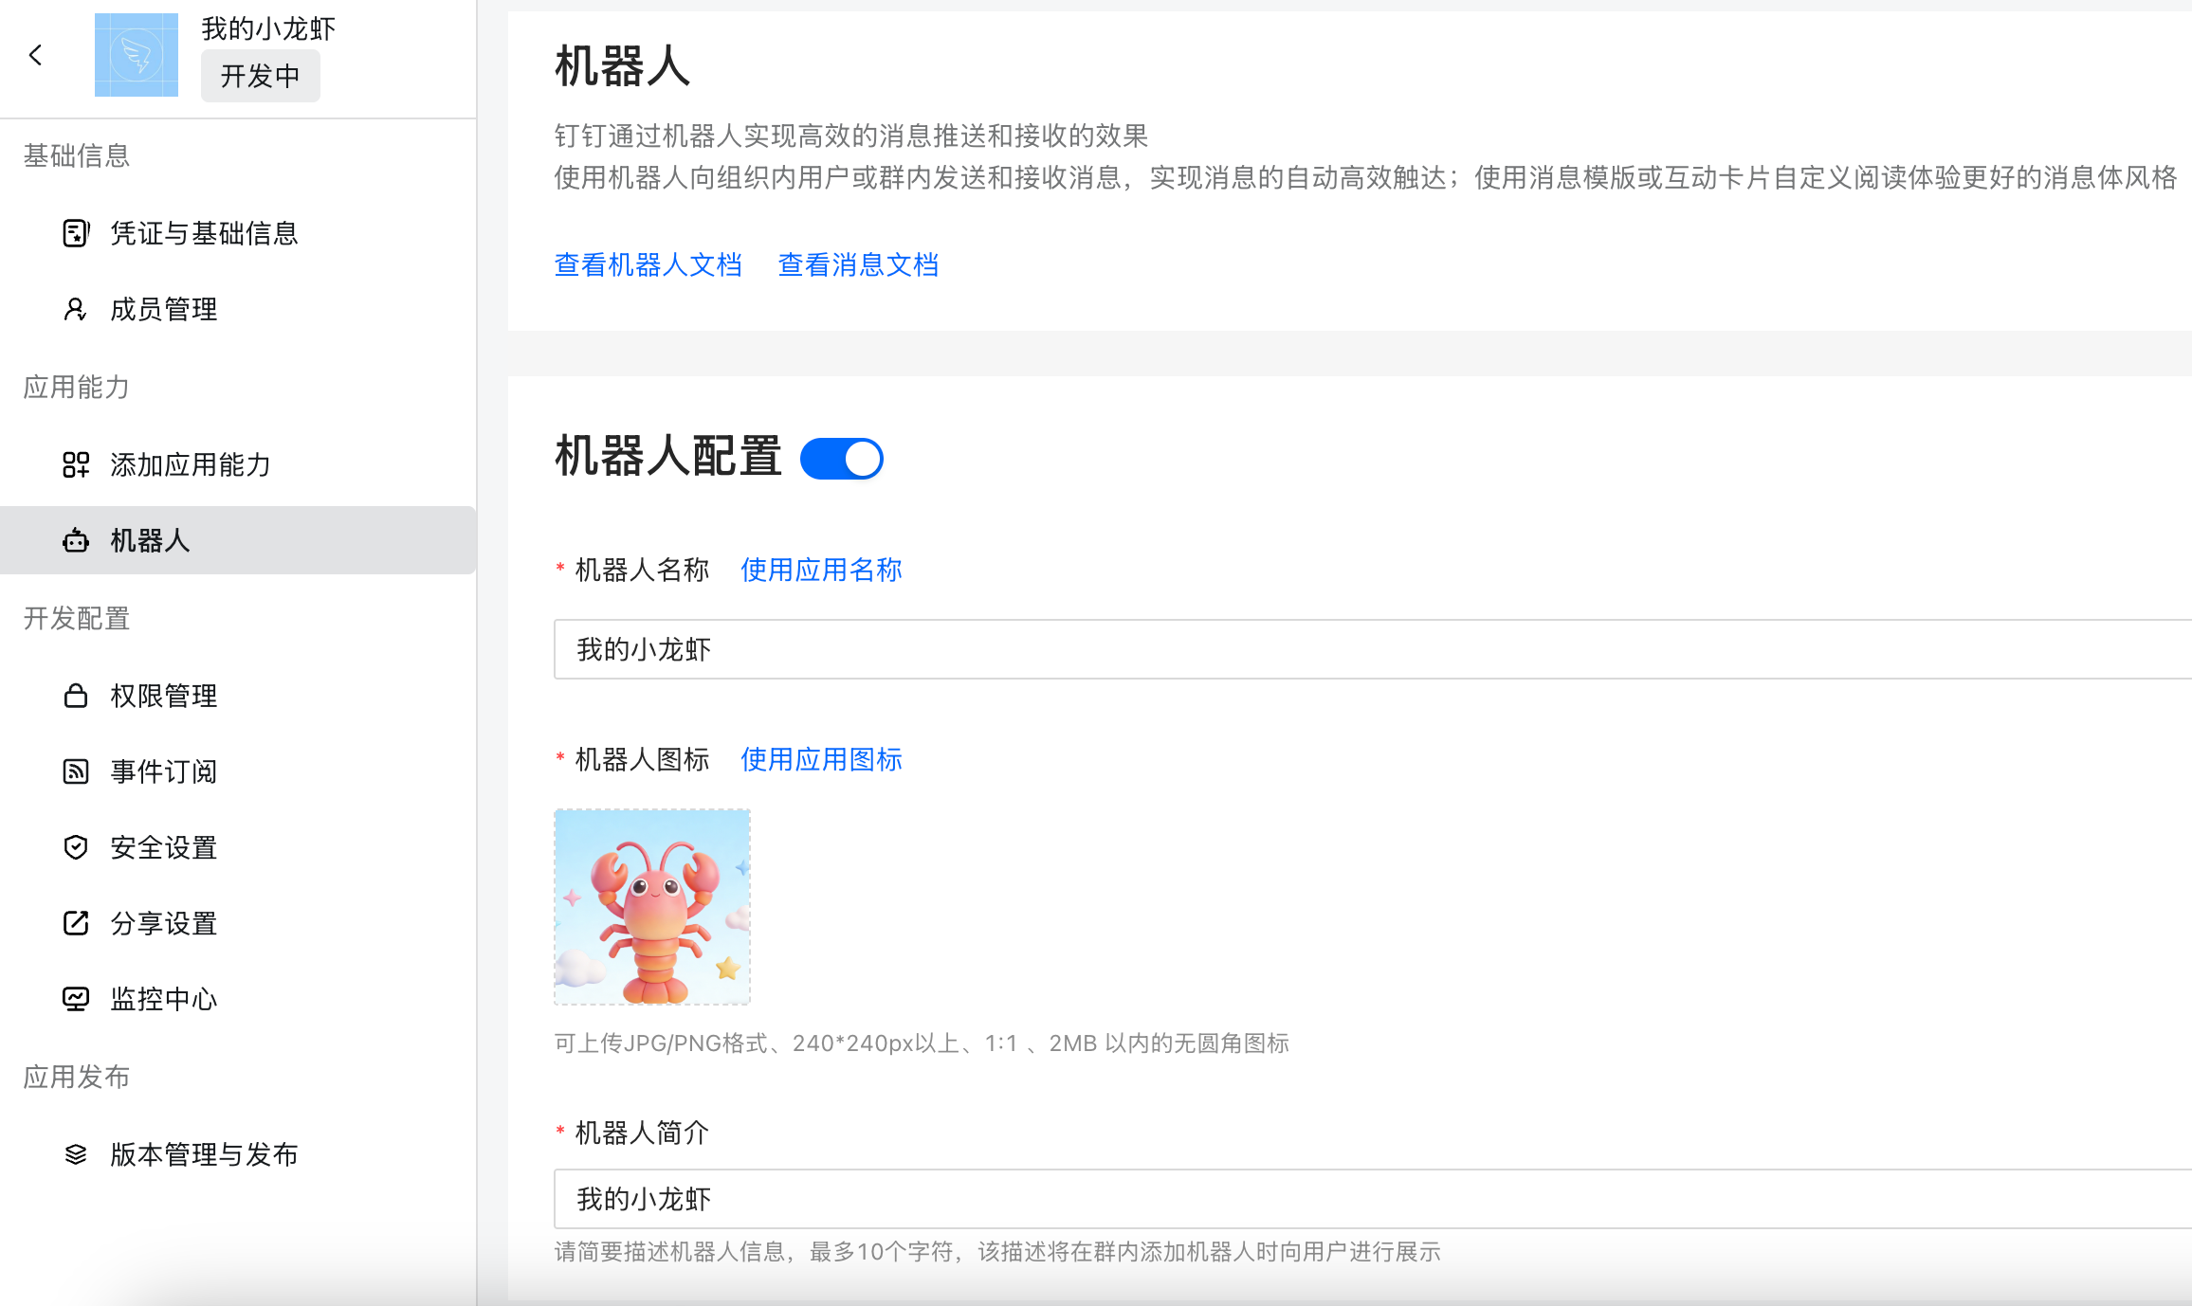Click the 添加应用能力 grid-plus icon
The width and height of the screenshot is (2192, 1306).
coord(76,464)
